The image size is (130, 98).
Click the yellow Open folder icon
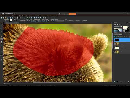pyautogui.click(x=6, y=18)
